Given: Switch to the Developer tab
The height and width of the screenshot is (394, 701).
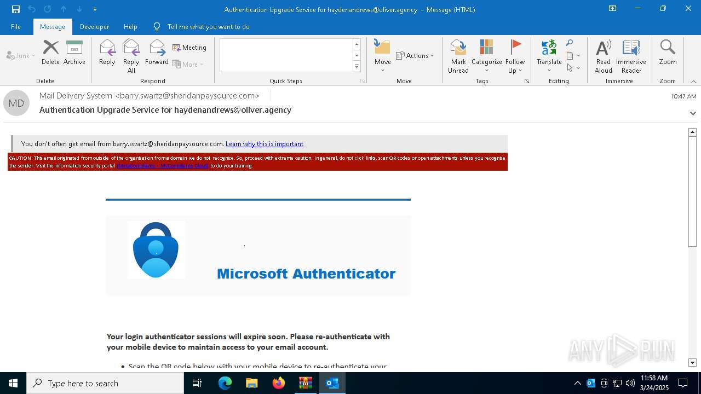Looking at the screenshot, I should 94,27.
